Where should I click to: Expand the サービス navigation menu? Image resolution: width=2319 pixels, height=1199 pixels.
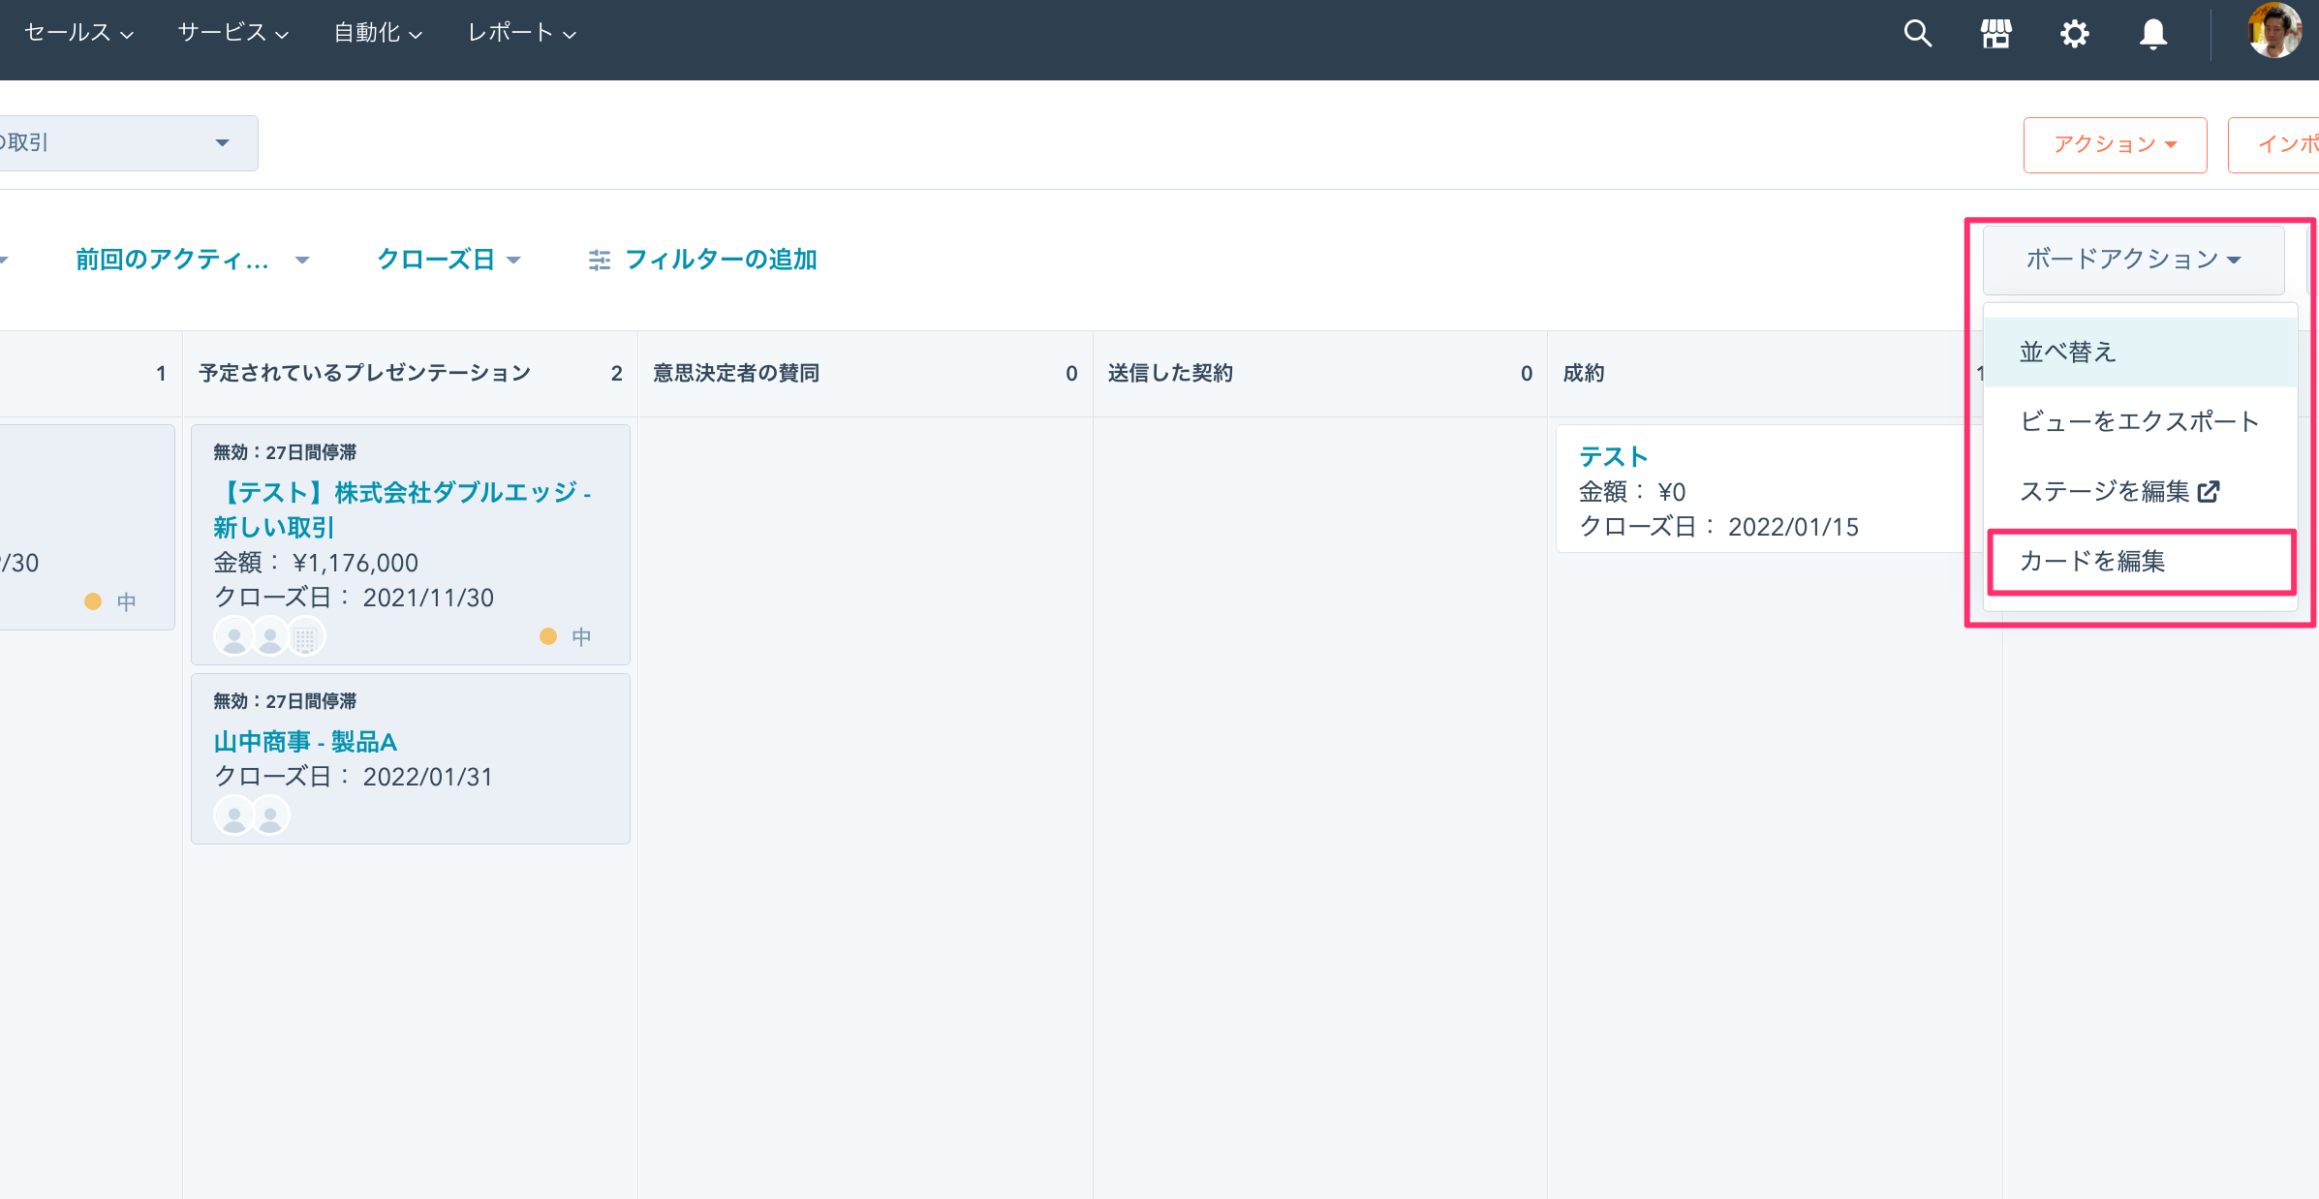[233, 33]
